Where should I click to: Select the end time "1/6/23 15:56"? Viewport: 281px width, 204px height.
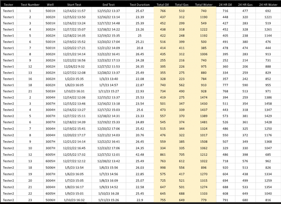[109, 168]
